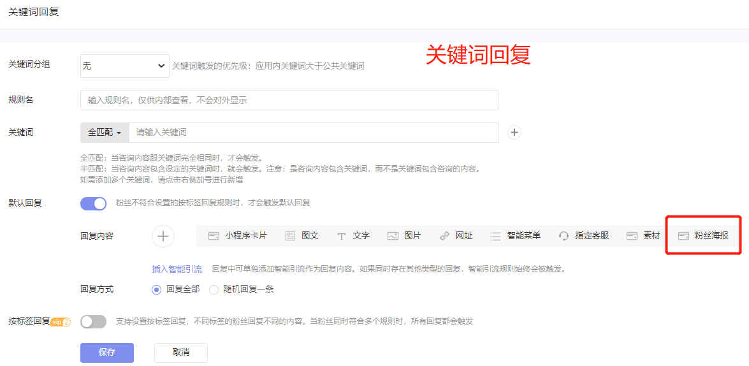This screenshot has height=366, width=749.
Task: Click the 规则名 rule name input field
Action: pyautogui.click(x=289, y=100)
